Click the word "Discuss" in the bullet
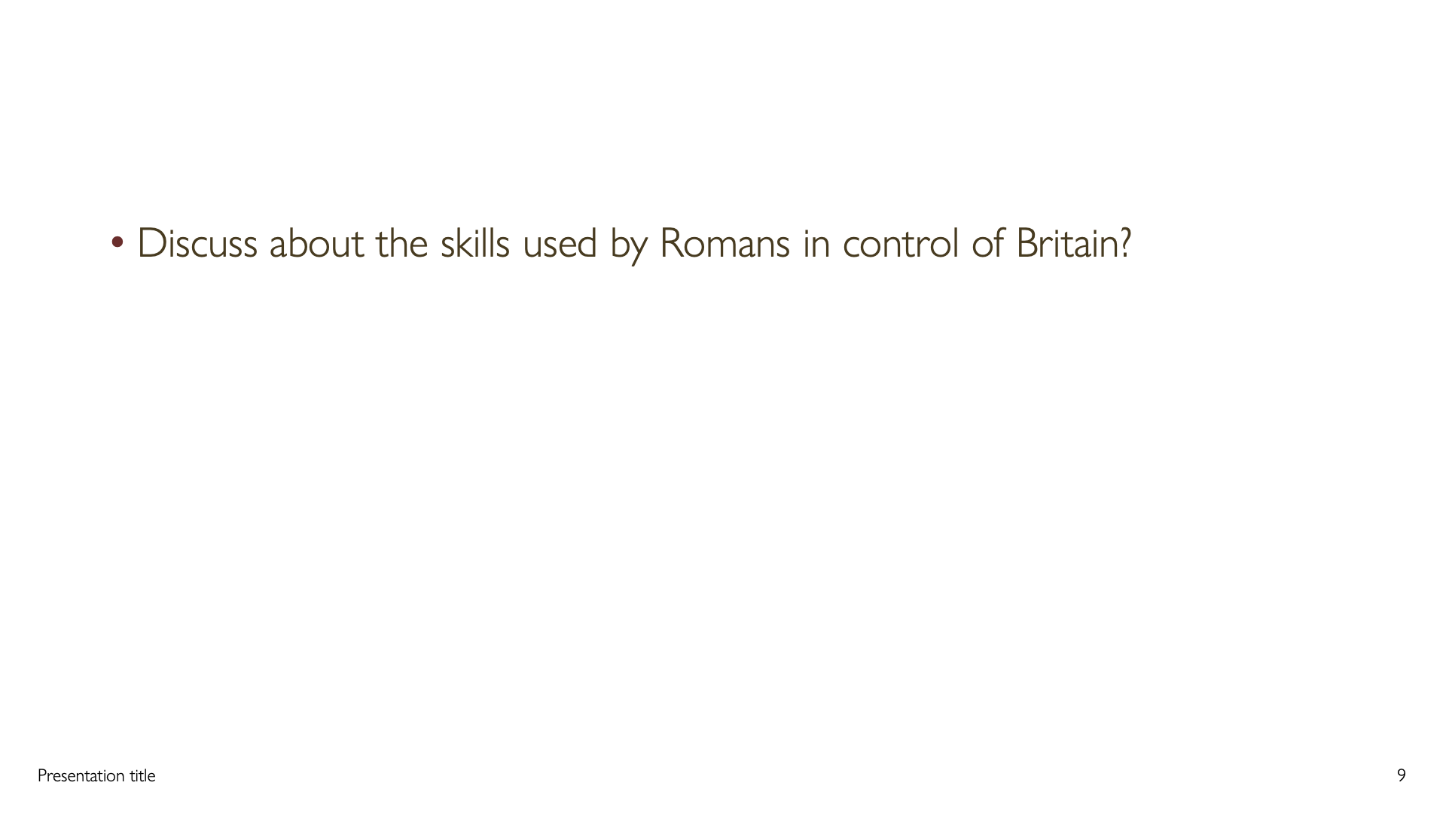Screen dimensions: 1446x813 (197, 244)
